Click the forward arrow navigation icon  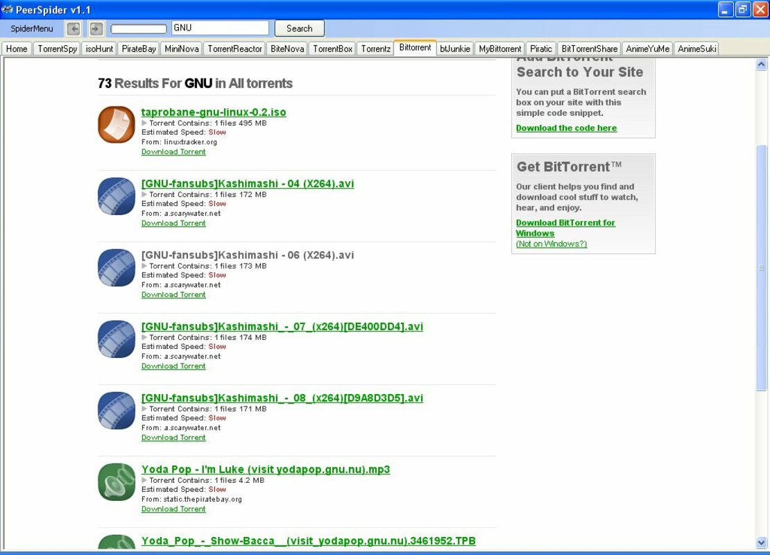[x=96, y=28]
